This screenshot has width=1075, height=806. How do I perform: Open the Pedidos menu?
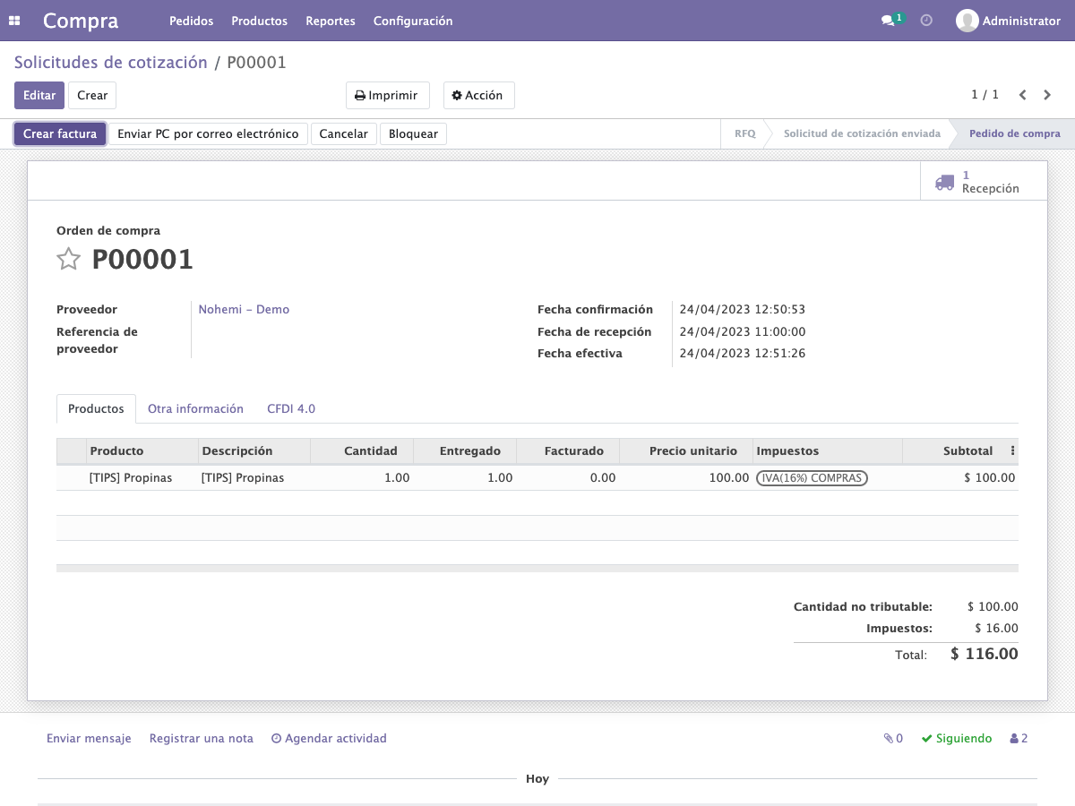click(x=191, y=21)
